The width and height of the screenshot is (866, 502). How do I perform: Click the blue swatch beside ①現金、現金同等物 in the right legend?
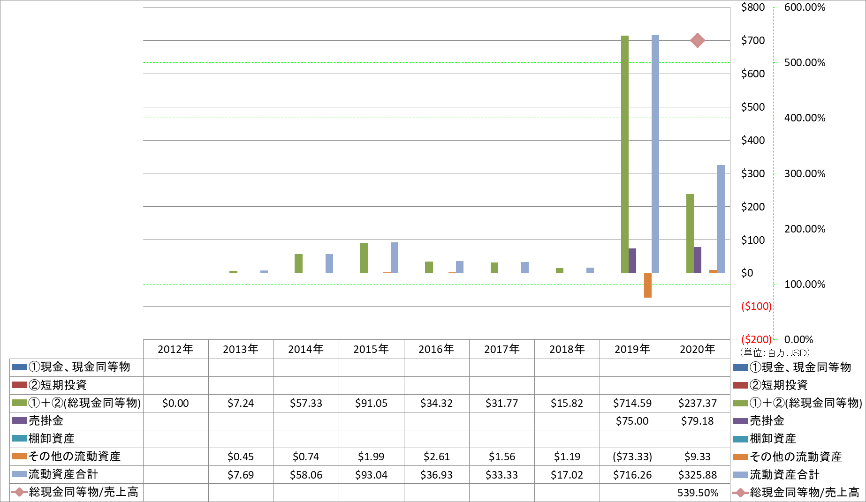[741, 367]
